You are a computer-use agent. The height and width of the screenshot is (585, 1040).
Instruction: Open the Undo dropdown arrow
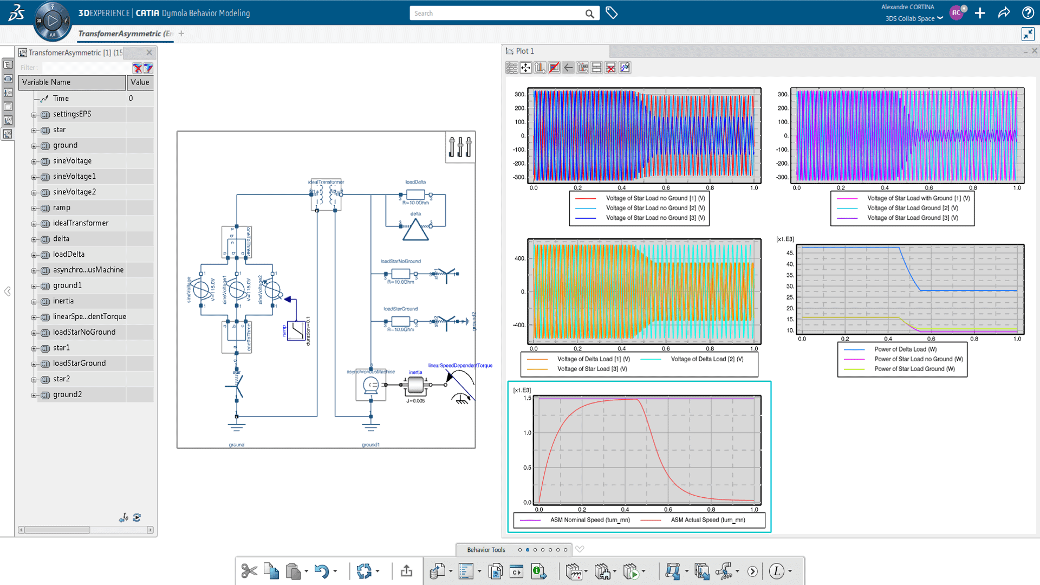[x=335, y=571]
